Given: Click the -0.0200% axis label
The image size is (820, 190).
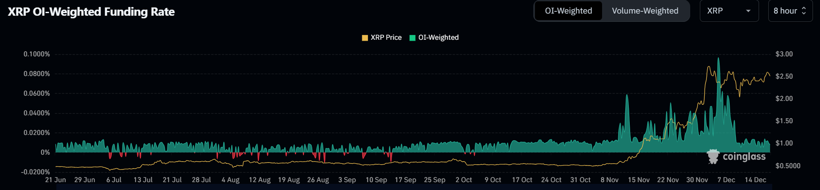Looking at the screenshot, I should 36,172.
